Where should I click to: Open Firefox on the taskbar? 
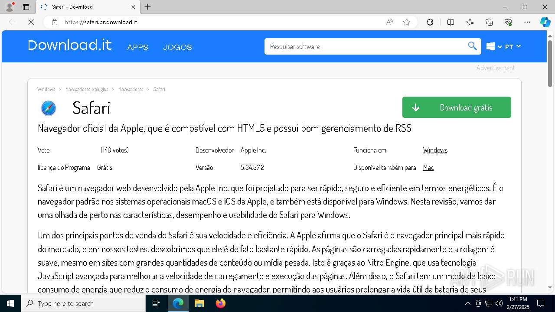221,303
